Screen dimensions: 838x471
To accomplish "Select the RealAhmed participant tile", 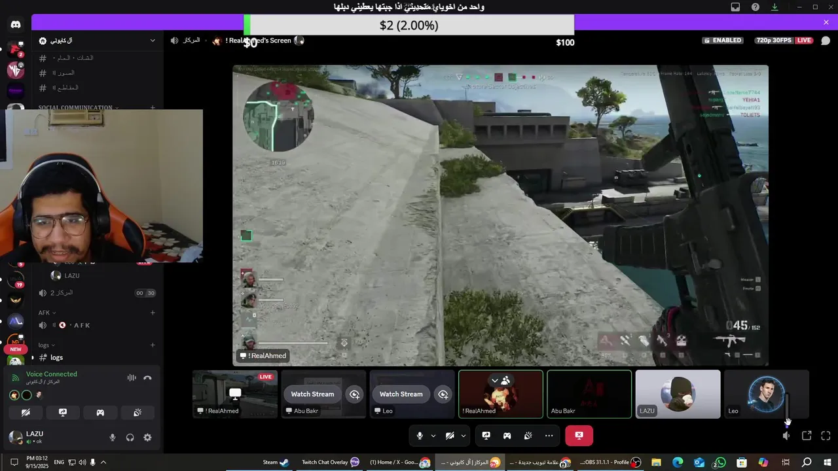I will click(x=501, y=394).
